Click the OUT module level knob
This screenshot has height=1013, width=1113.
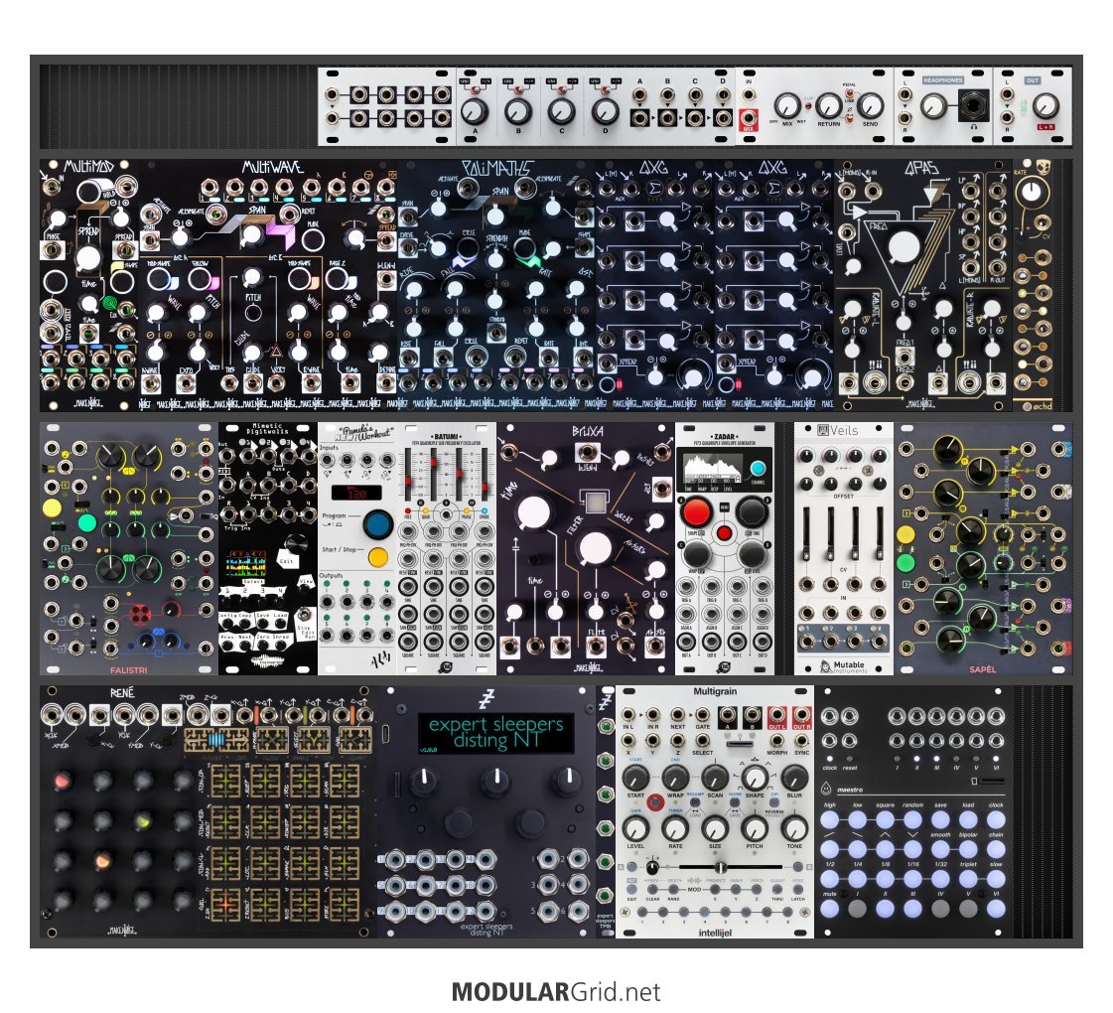[x=1044, y=106]
